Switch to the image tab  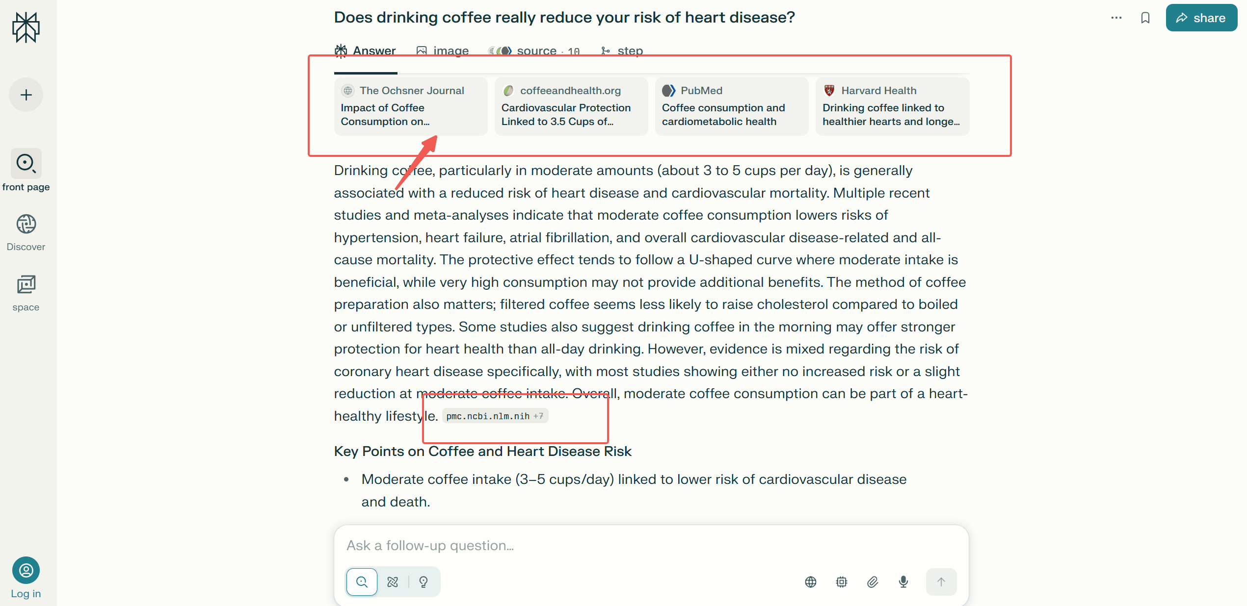click(443, 51)
